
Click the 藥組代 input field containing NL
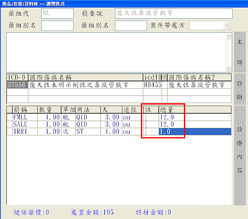(x=57, y=13)
